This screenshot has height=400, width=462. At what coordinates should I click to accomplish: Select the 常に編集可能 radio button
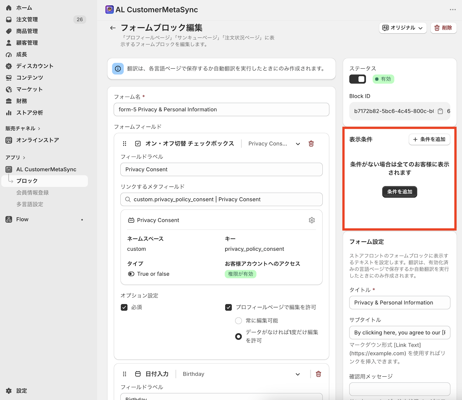click(x=238, y=321)
